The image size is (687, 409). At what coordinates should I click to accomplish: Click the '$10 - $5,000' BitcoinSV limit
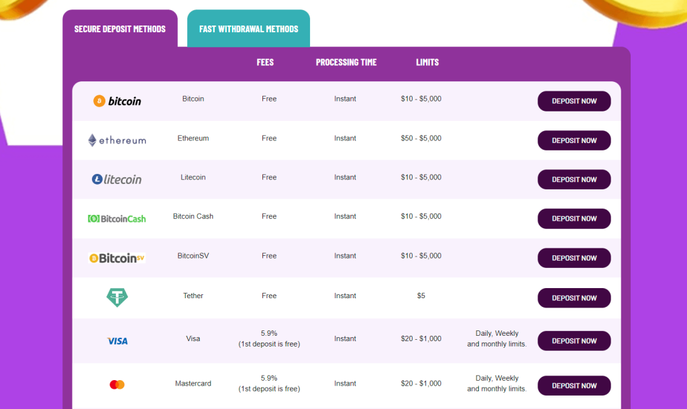point(421,256)
